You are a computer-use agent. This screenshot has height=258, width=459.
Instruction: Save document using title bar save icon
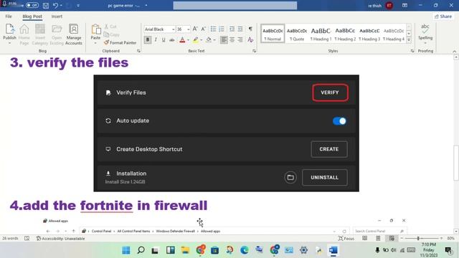click(x=46, y=5)
